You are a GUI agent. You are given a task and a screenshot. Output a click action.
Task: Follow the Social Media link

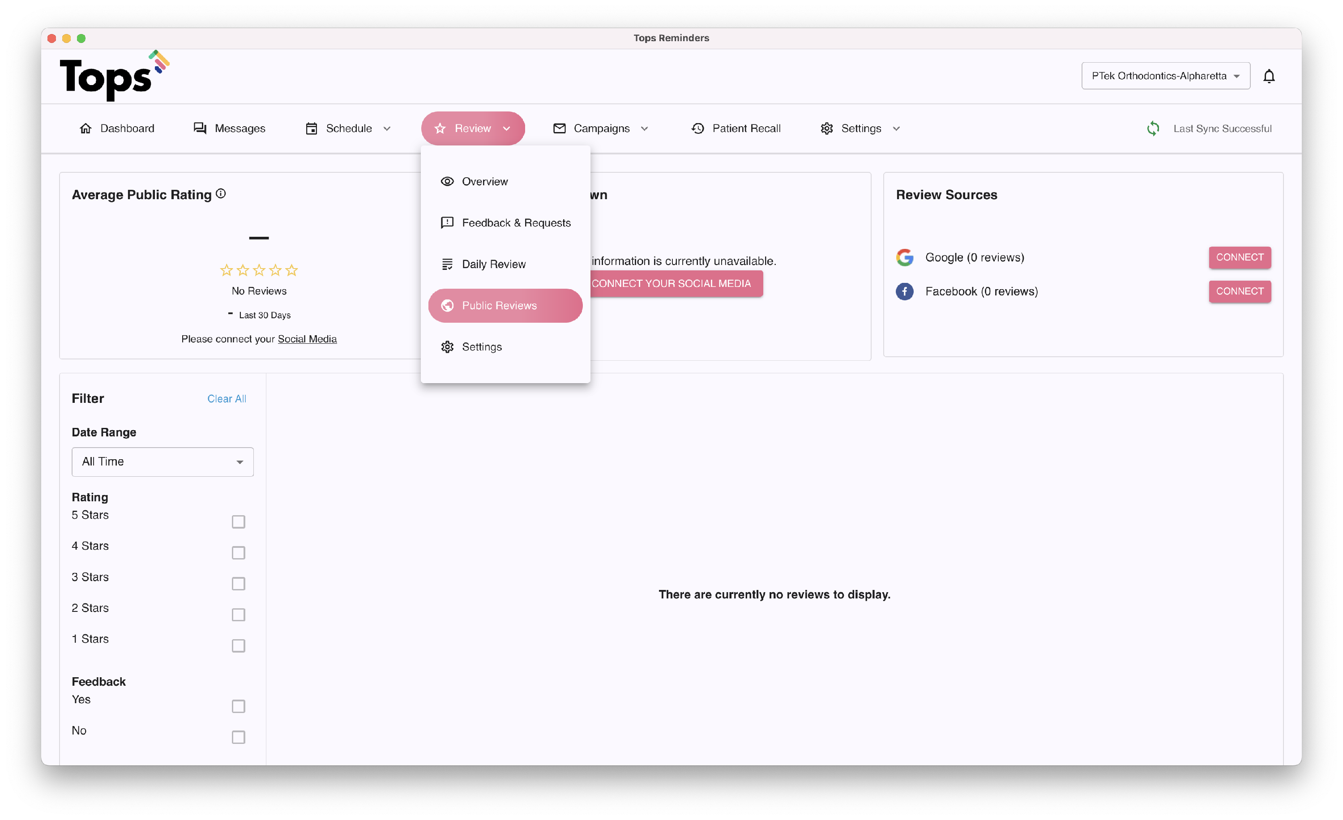coord(307,339)
